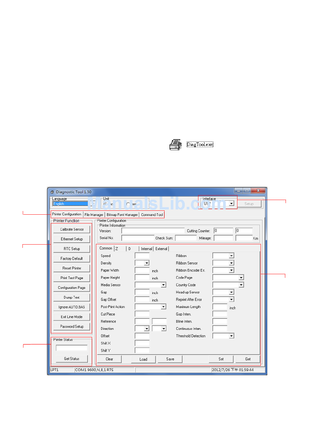This screenshot has width=309, height=442.
Task: Click the Exit Line Mode button
Action: point(72,317)
